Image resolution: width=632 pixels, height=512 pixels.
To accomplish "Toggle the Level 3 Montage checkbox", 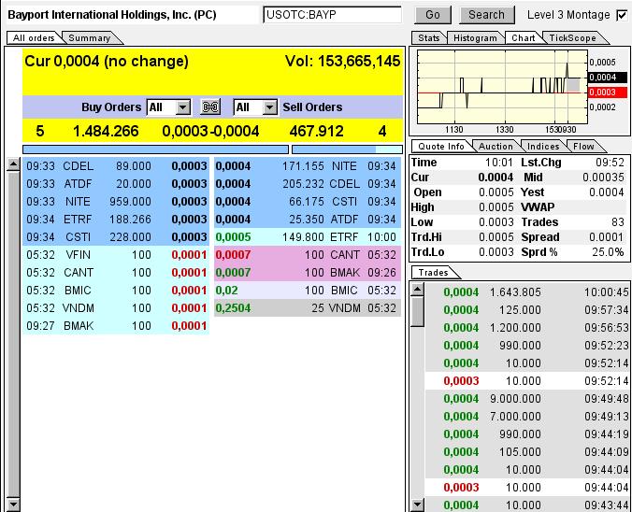I will click(x=622, y=15).
